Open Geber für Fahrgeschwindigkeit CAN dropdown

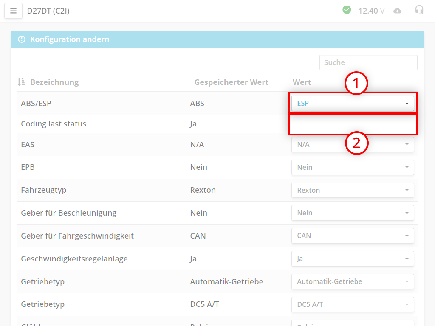click(352, 236)
